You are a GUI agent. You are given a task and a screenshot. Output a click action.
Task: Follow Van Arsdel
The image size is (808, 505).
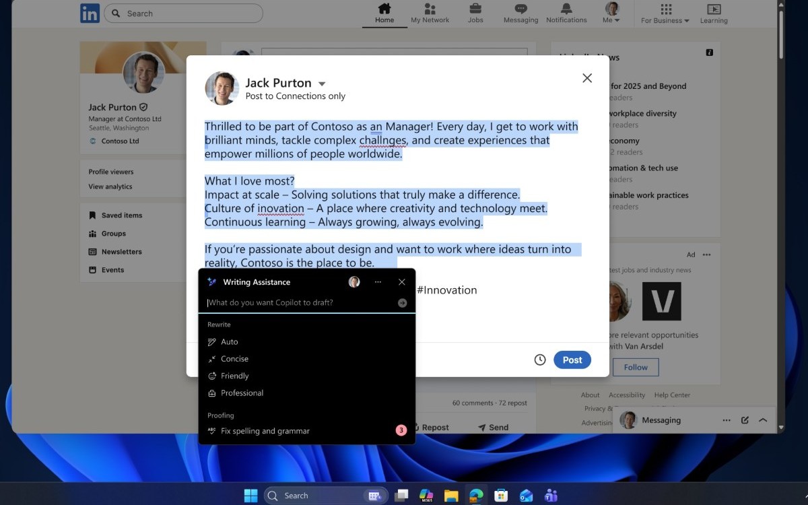635,367
